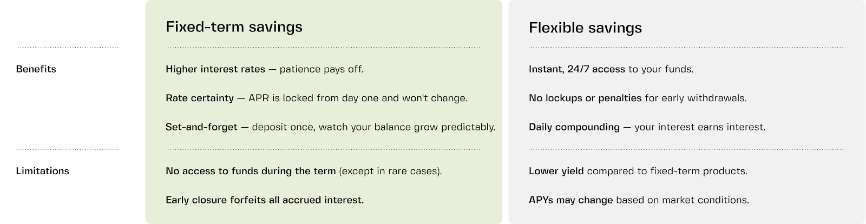Click the bold "Rate certainty" text
The image size is (866, 224).
pos(200,98)
